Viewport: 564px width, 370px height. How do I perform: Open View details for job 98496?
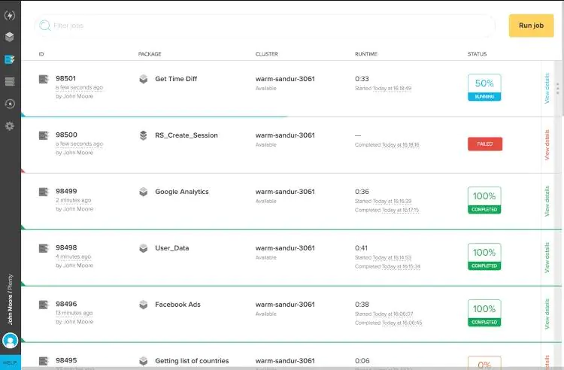click(547, 314)
